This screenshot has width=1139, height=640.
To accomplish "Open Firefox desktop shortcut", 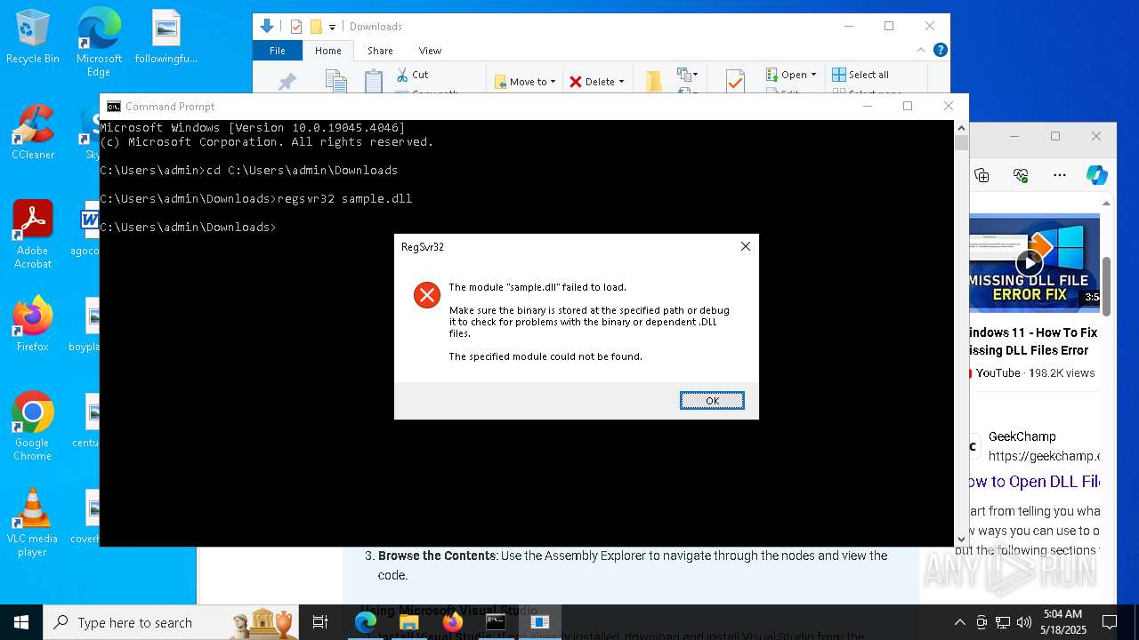I will tap(33, 324).
